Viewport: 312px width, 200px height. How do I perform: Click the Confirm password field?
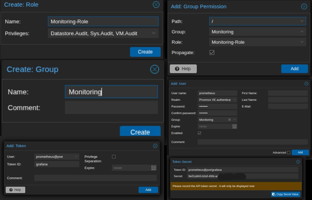[217, 113]
